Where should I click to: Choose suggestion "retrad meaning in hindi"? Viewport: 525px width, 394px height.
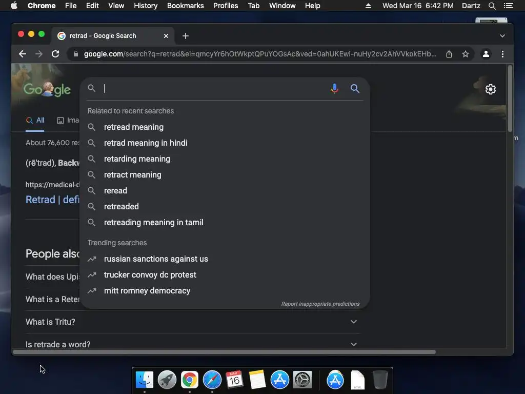[225, 143]
